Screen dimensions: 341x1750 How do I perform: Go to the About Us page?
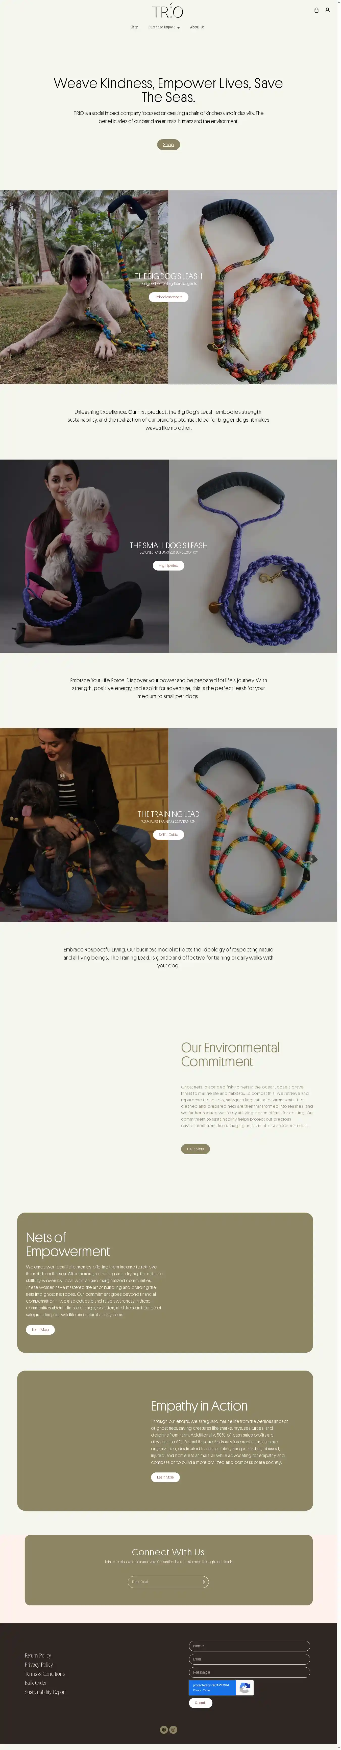point(197,27)
